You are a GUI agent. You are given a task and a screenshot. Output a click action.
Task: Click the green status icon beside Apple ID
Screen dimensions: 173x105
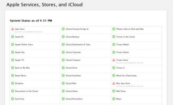click(x=13, y=37)
